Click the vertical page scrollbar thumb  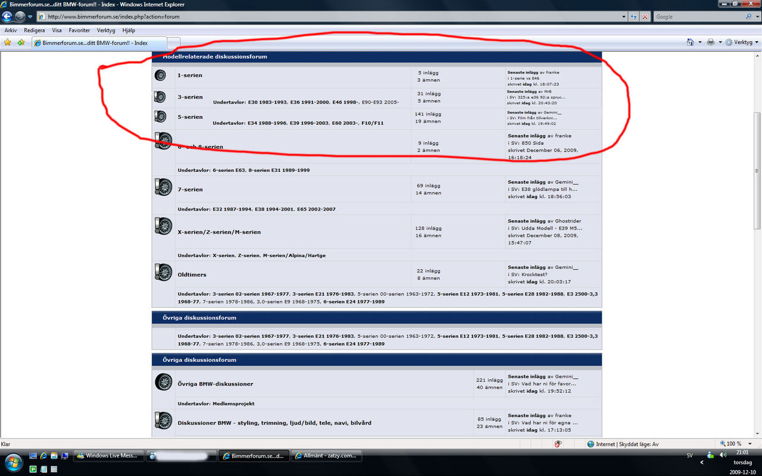pos(757,171)
